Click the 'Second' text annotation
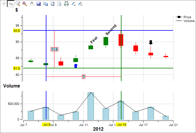196x133 pixels. coord(110,30)
